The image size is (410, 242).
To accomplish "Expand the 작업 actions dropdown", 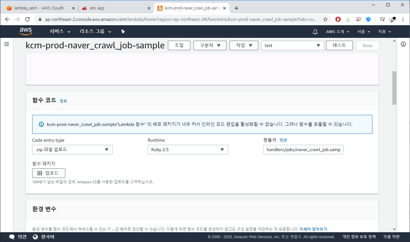I will [244, 45].
